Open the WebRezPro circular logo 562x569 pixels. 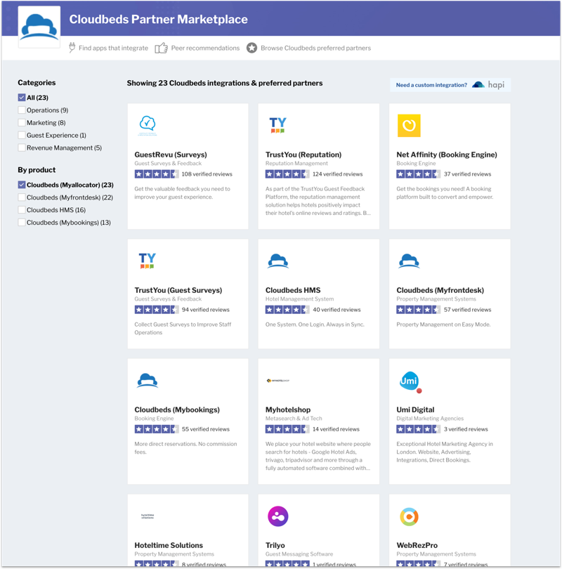409,516
